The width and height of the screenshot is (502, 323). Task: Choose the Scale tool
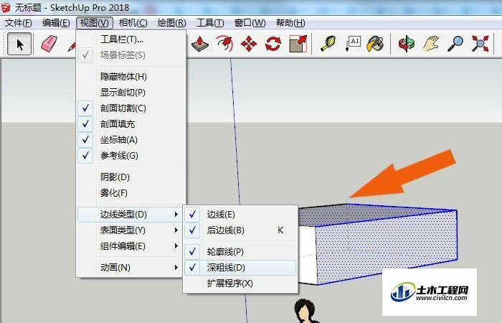tap(298, 44)
